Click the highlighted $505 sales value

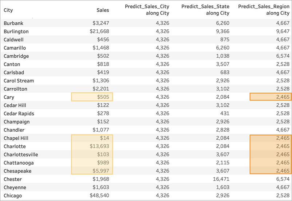coord(103,97)
